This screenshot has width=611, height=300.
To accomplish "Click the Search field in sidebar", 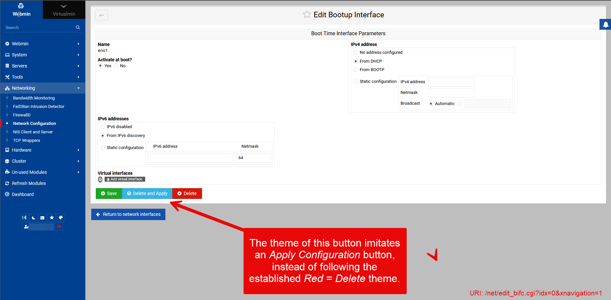I will [x=39, y=27].
